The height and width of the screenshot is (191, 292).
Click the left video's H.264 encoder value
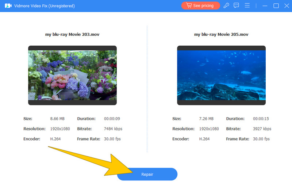(x=55, y=139)
